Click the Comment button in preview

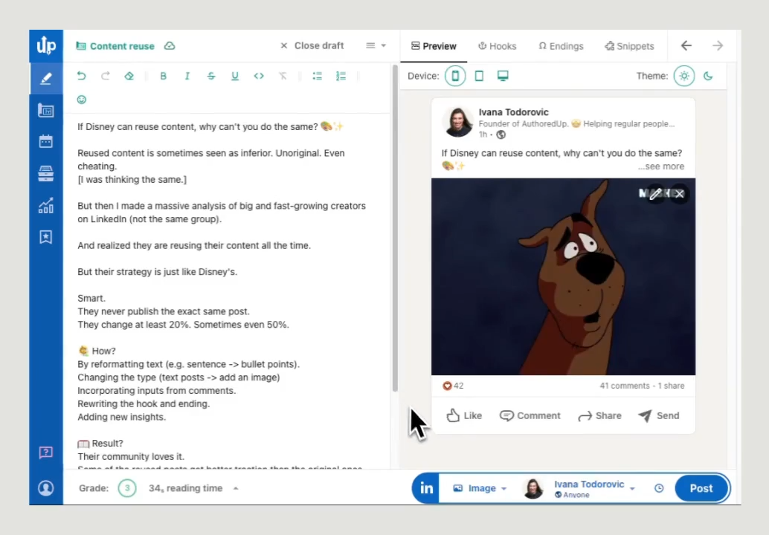click(530, 415)
